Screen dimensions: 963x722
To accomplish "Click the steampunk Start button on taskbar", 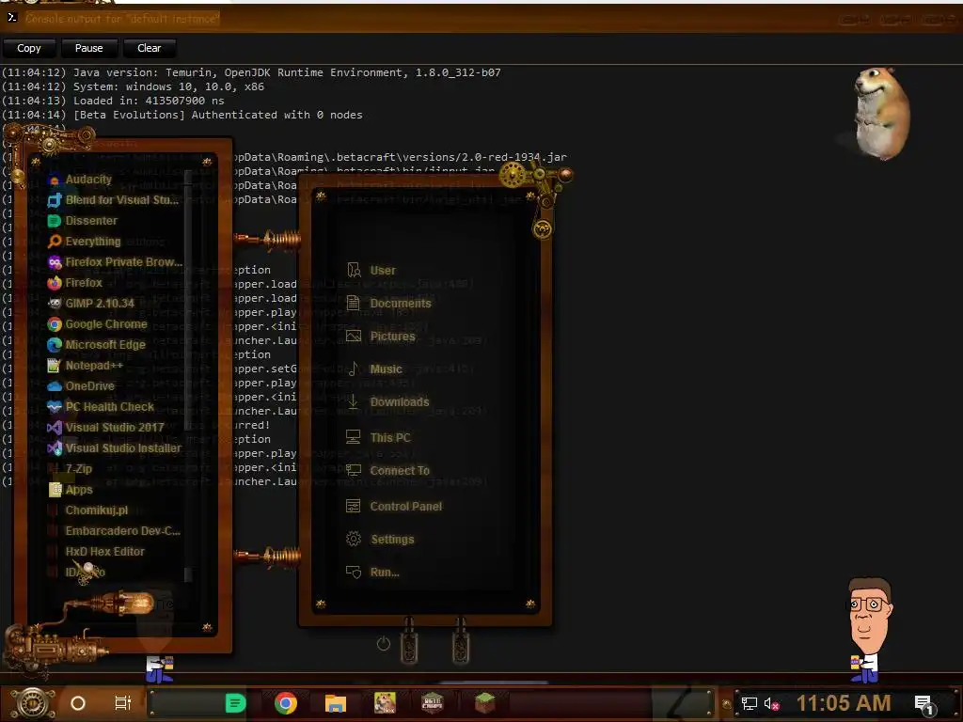I will pos(33,702).
